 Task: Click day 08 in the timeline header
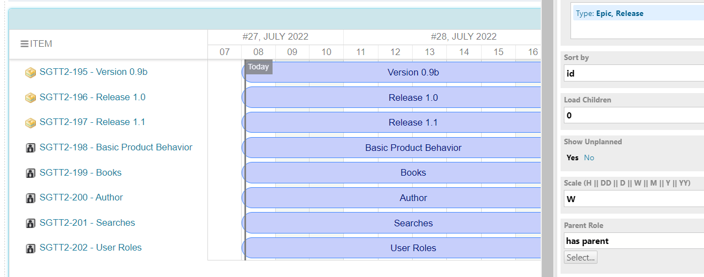258,52
